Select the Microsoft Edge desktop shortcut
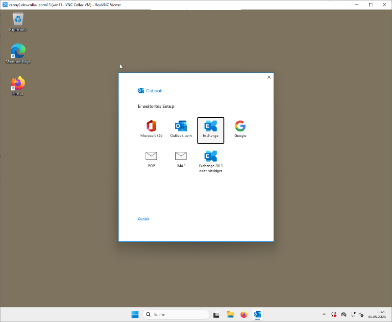392x322 pixels. point(18,54)
